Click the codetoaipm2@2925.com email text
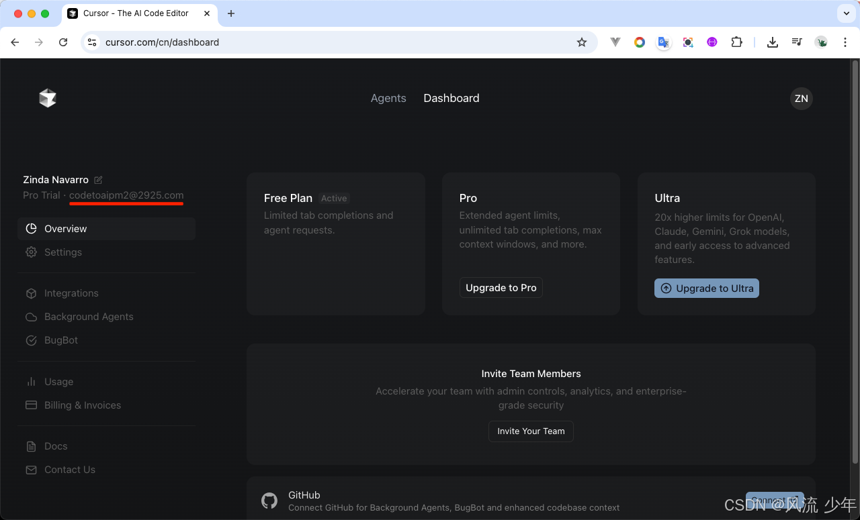 [126, 195]
